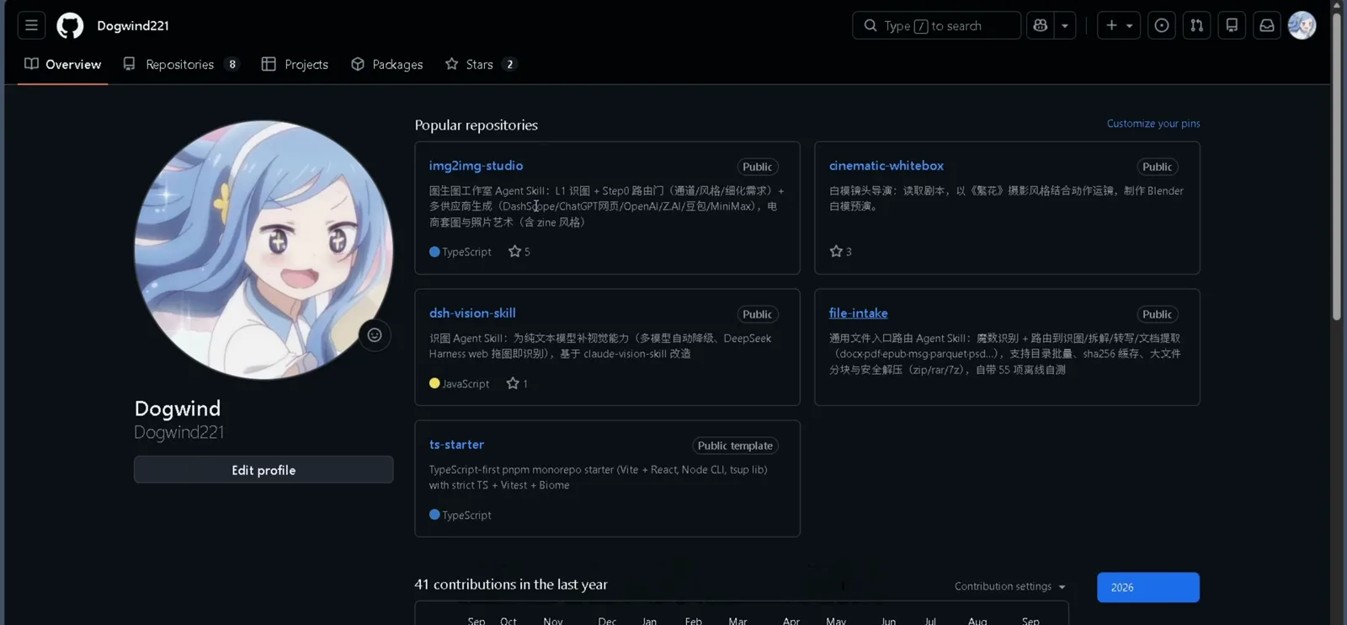The width and height of the screenshot is (1347, 625).
Task: Click the Edit profile button
Action: click(x=264, y=470)
